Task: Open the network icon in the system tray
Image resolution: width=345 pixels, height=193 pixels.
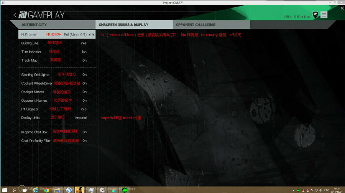Action: [x=316, y=190]
